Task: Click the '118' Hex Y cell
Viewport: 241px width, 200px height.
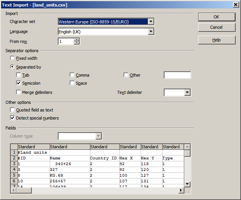Action: click(x=152, y=164)
